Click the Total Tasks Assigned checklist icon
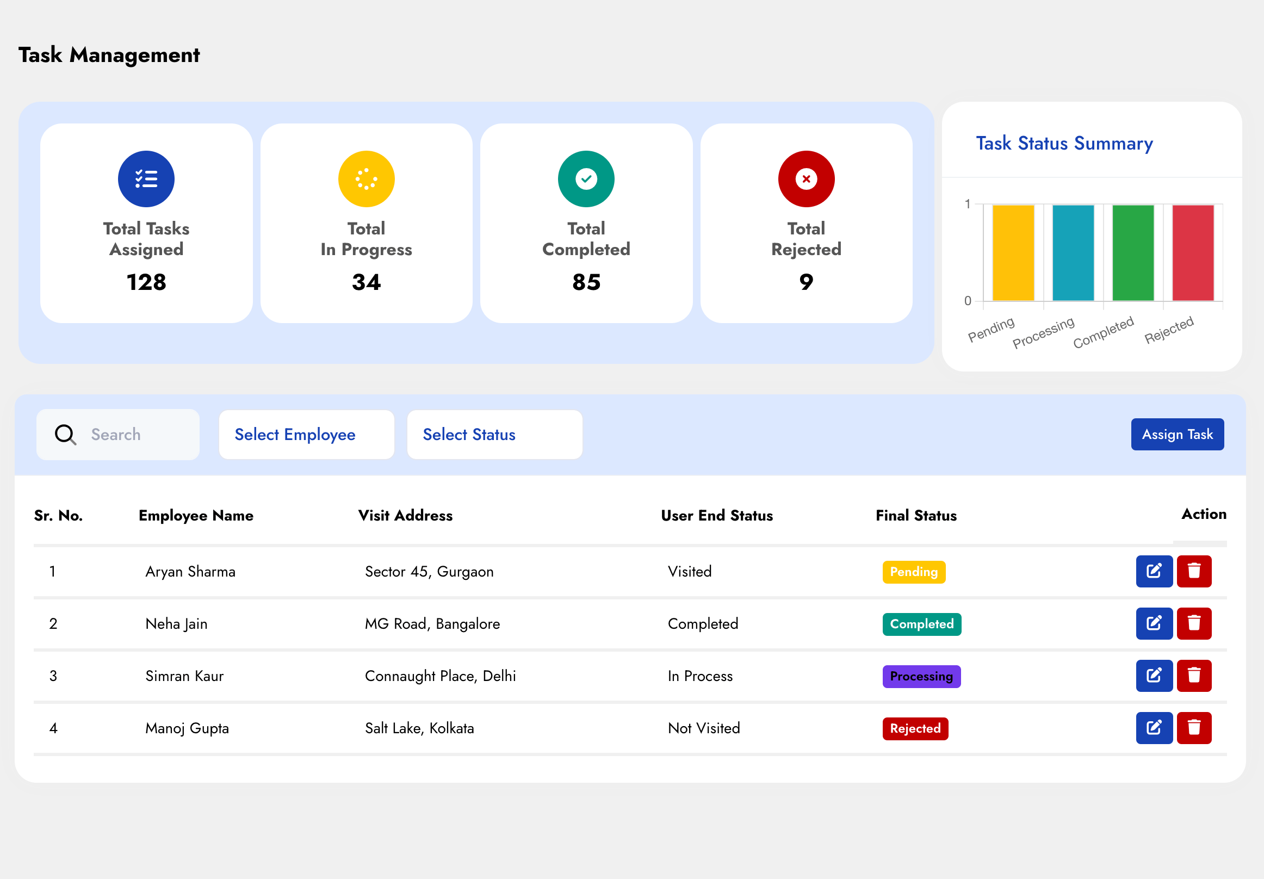This screenshot has width=1264, height=879. pyautogui.click(x=146, y=179)
